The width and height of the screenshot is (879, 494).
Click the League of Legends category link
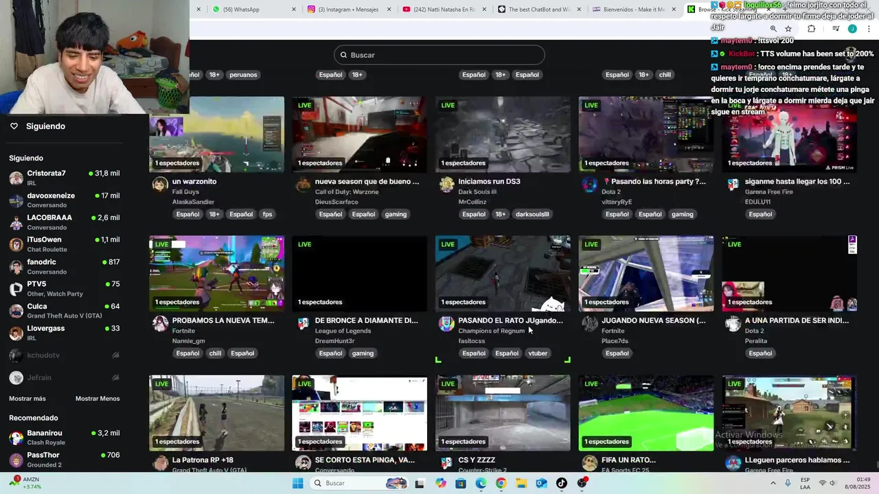point(343,331)
